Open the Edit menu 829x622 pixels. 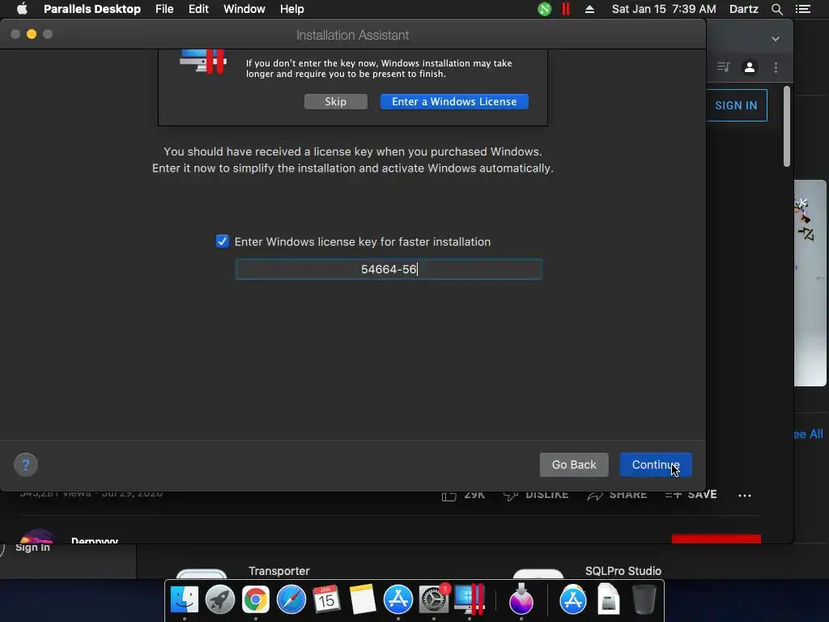(x=198, y=9)
